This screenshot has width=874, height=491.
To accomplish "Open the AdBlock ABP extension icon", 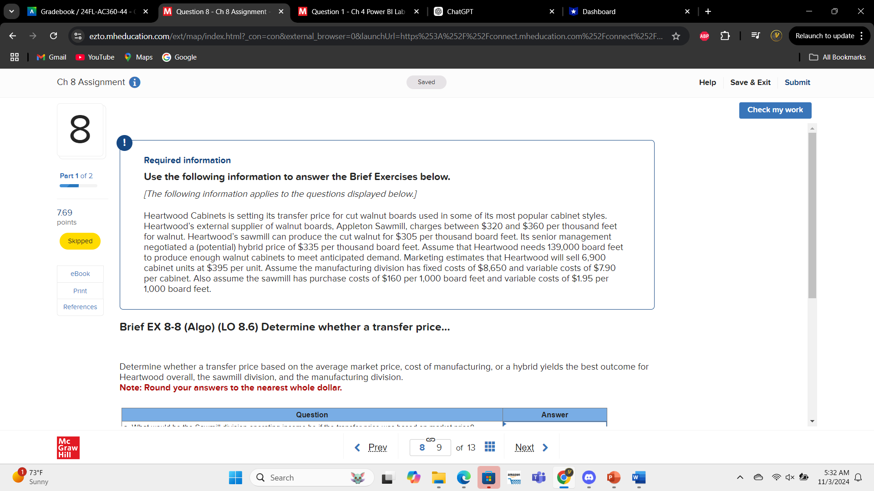I will click(704, 36).
